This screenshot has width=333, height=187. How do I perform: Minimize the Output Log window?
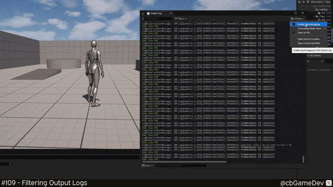(x=288, y=13)
